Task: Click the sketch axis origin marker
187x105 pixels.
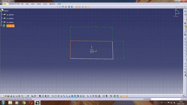Action: [x=92, y=51]
